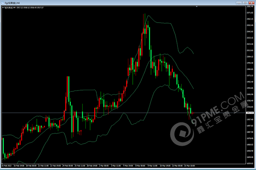Expand the small triangle beside the symbol label

(3, 8)
